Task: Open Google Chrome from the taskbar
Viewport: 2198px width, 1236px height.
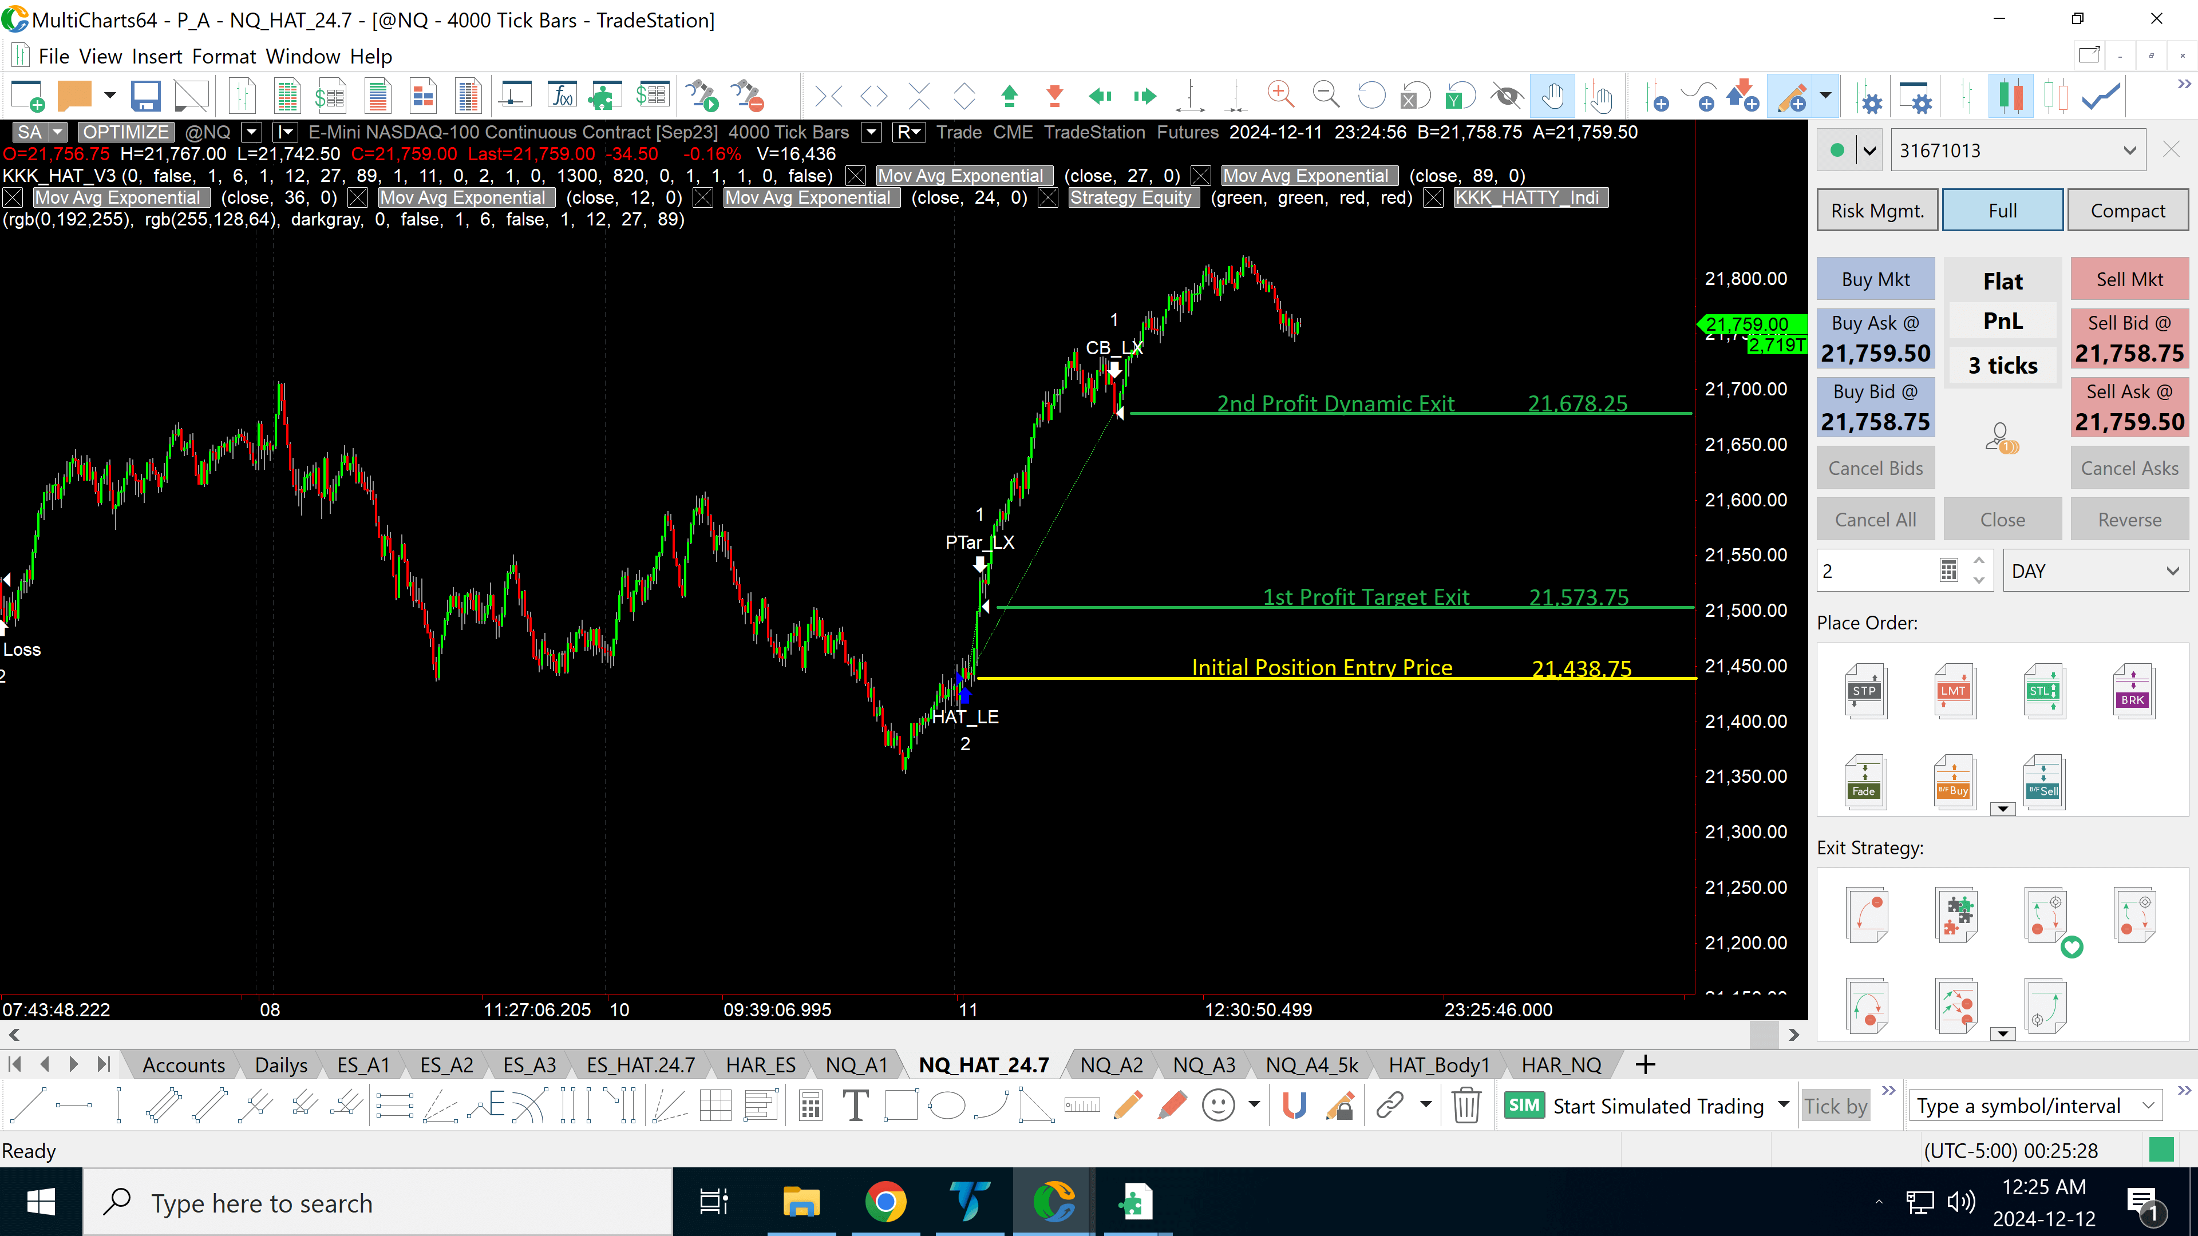Action: coord(885,1203)
